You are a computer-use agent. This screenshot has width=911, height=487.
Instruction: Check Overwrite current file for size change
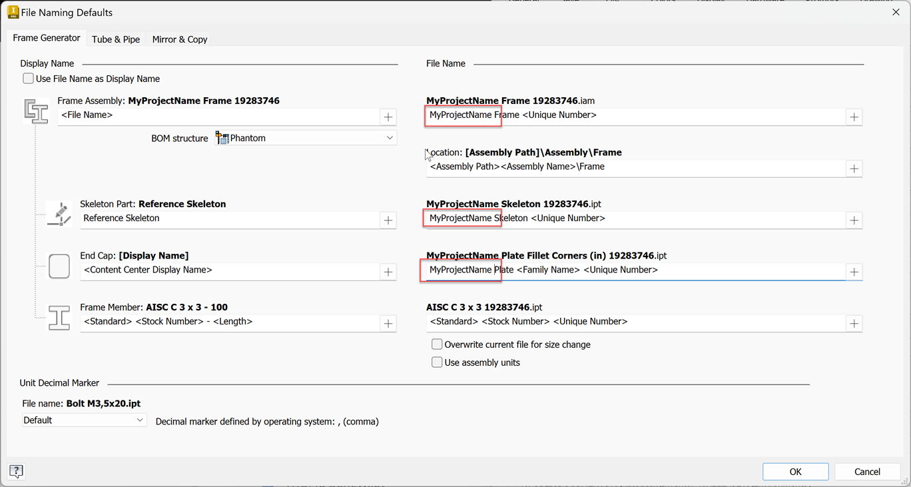[x=437, y=344]
